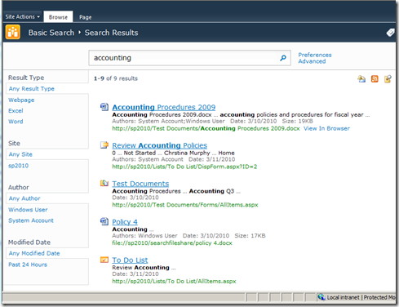Open the alert me icon

click(x=361, y=79)
